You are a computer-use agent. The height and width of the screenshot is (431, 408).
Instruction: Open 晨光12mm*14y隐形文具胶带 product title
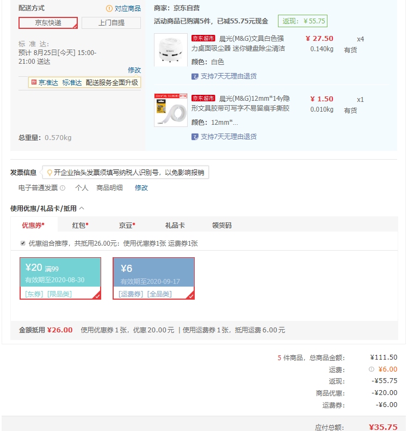click(x=240, y=104)
